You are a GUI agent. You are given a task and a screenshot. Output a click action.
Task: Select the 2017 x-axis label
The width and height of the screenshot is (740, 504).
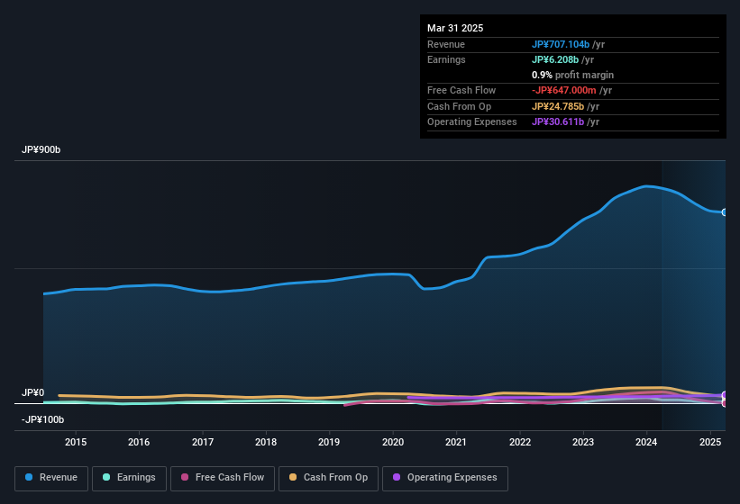(203, 442)
